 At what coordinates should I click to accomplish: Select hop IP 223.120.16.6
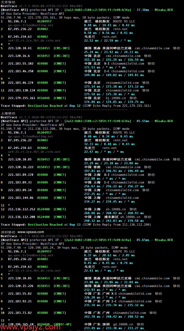(19, 56)
